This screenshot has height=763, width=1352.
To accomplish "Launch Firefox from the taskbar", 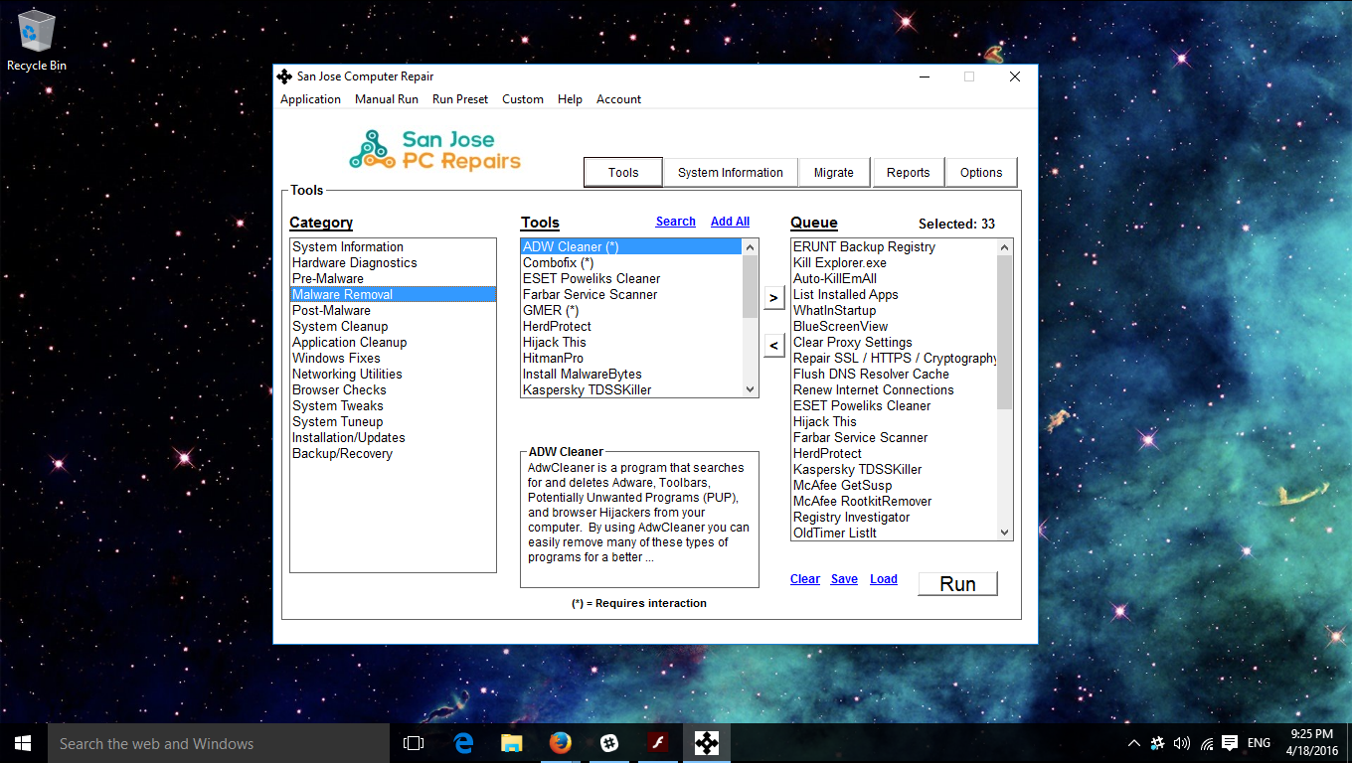I will (x=561, y=743).
